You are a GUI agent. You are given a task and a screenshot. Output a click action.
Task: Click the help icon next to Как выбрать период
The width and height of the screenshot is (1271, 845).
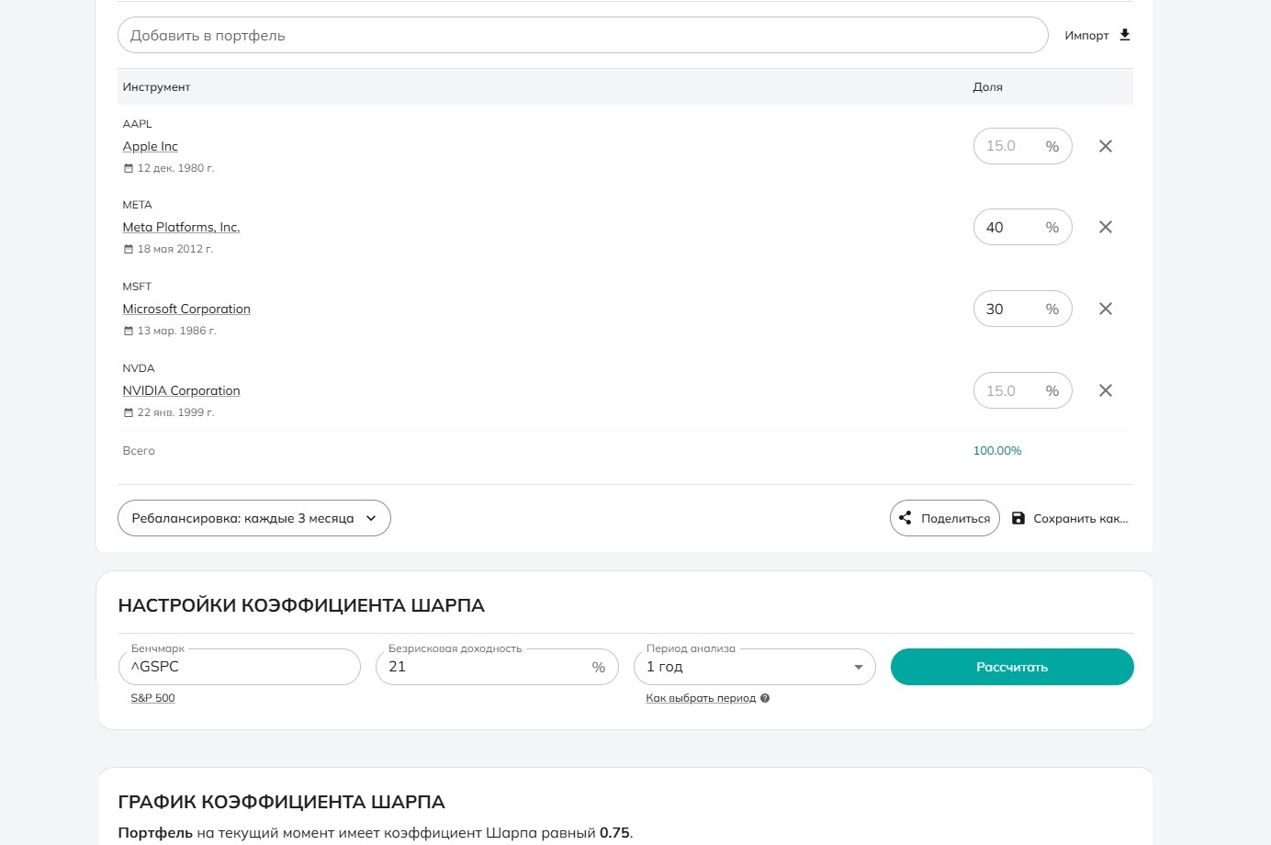pos(765,698)
